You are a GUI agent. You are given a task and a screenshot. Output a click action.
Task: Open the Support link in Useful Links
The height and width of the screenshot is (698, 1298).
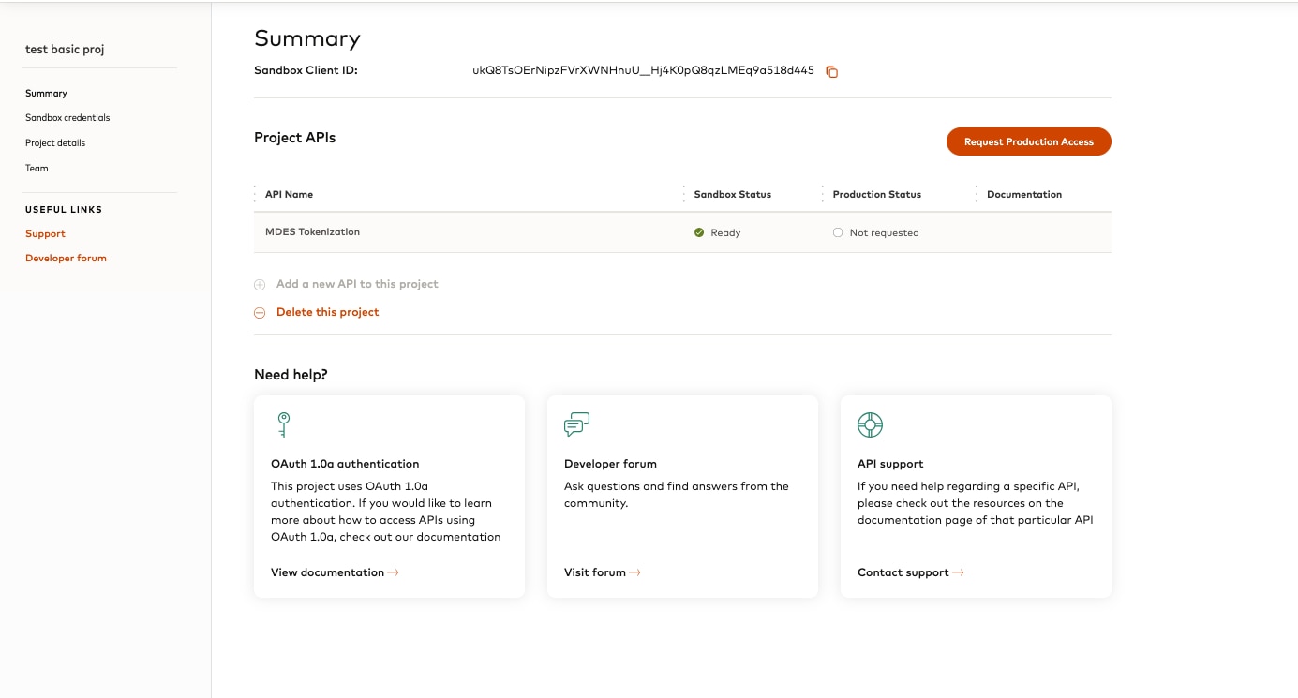[x=45, y=234]
